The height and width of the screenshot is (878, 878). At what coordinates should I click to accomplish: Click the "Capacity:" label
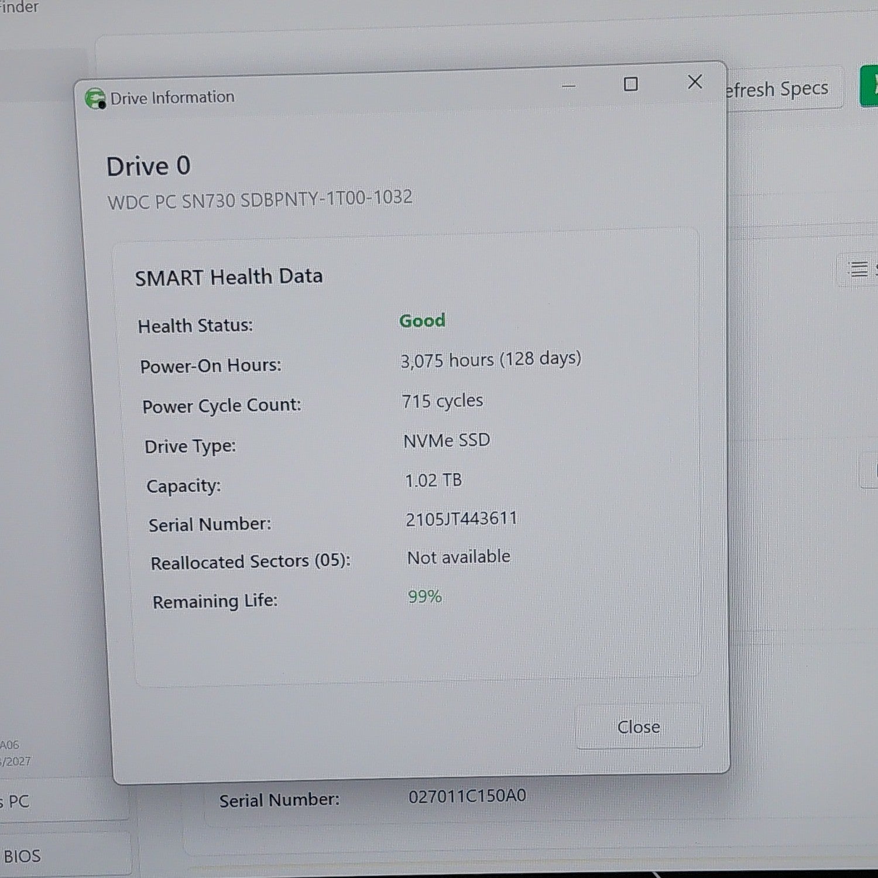click(183, 486)
